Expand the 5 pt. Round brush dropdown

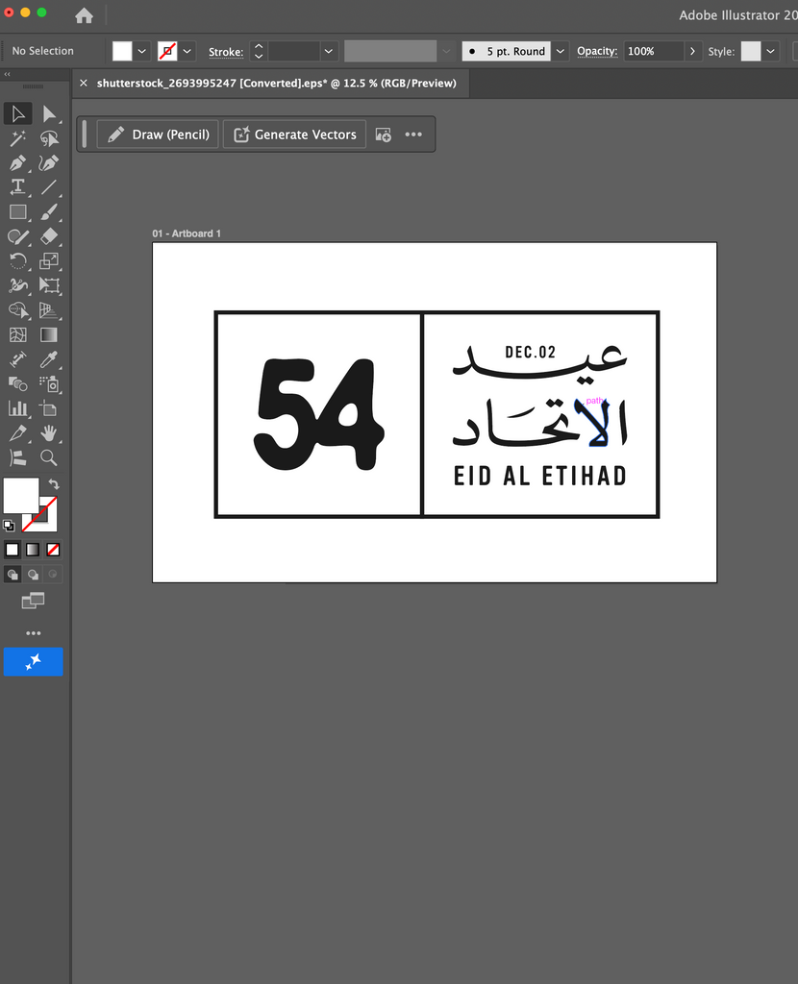pyautogui.click(x=560, y=51)
